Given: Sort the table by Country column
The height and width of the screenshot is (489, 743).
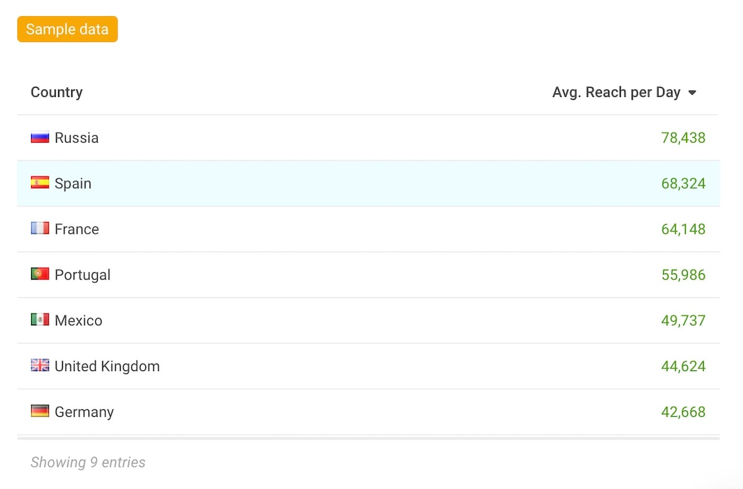Looking at the screenshot, I should 56,93.
